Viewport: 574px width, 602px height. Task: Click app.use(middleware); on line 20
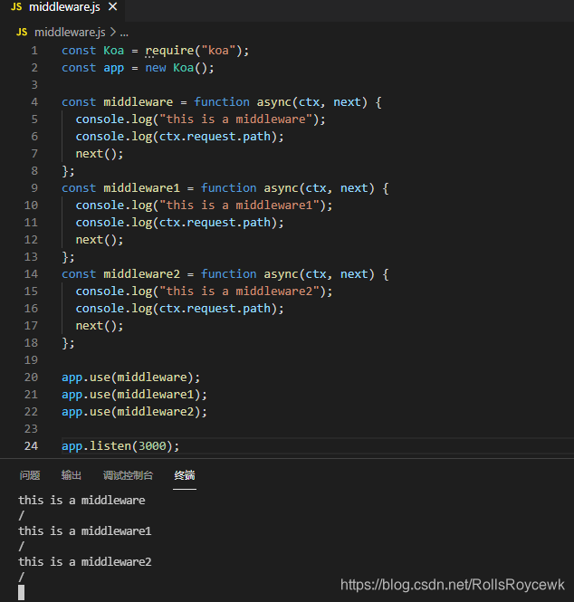coord(131,377)
